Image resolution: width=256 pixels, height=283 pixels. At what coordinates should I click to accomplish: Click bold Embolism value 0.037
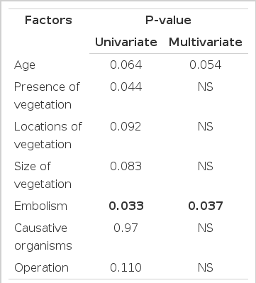tap(206, 206)
